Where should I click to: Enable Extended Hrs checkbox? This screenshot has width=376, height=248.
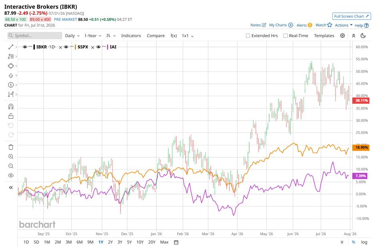coord(248,36)
